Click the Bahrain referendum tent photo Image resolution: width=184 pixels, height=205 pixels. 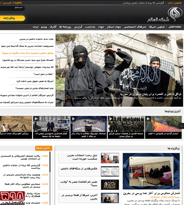tap(151, 171)
